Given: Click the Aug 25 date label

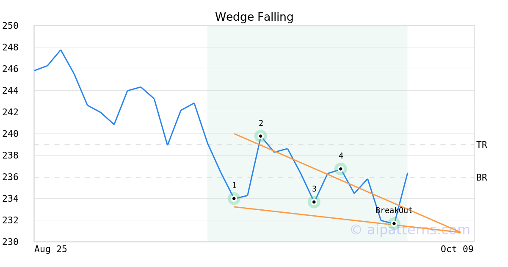Looking at the screenshot, I should tap(51, 249).
